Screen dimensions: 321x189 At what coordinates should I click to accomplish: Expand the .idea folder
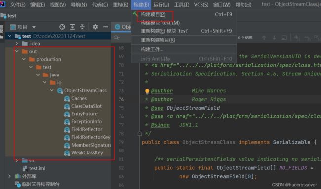[x=17, y=43]
